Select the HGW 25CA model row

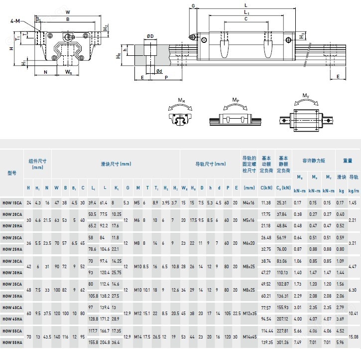click(x=180, y=238)
